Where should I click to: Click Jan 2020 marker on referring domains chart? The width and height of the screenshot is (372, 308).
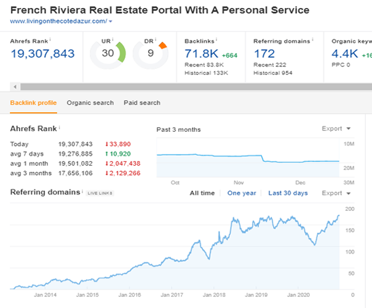tap(298, 295)
